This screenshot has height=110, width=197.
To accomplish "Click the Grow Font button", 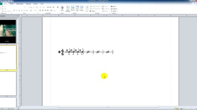I will point(31,7).
